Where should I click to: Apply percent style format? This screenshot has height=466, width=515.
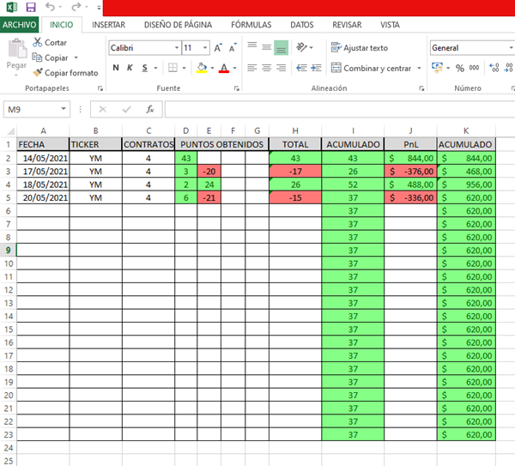click(460, 68)
